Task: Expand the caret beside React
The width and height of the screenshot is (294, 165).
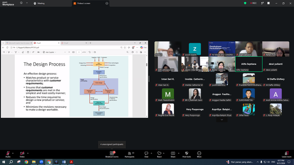Action: (x=164, y=153)
